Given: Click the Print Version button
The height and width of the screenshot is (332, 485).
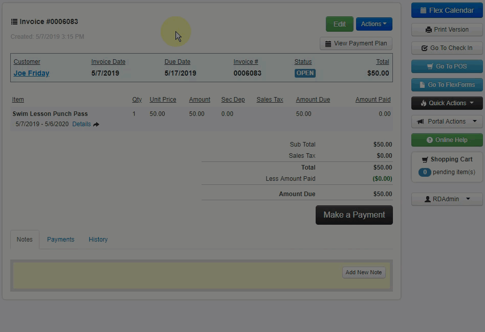Looking at the screenshot, I should (x=447, y=30).
